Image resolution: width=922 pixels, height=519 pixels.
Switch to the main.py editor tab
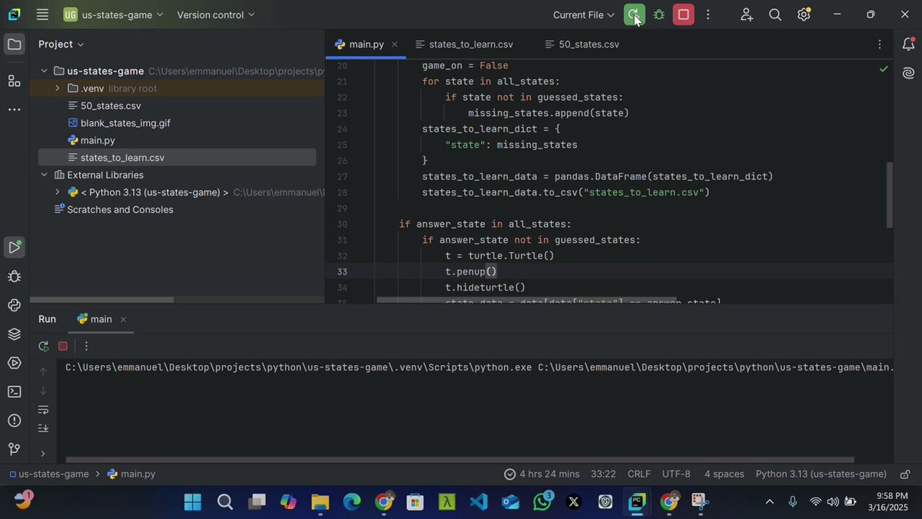coord(366,45)
